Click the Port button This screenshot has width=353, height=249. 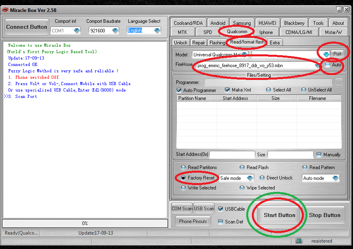click(337, 54)
